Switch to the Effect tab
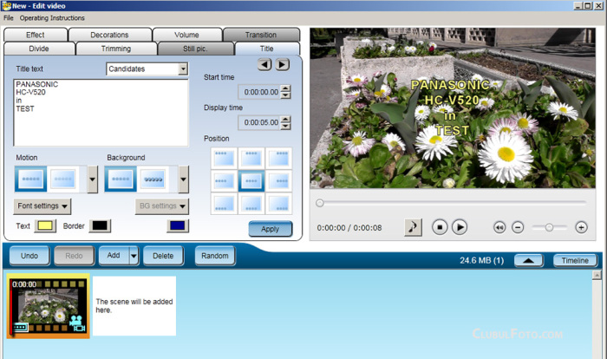Viewport: 607px width, 359px height. [x=36, y=35]
